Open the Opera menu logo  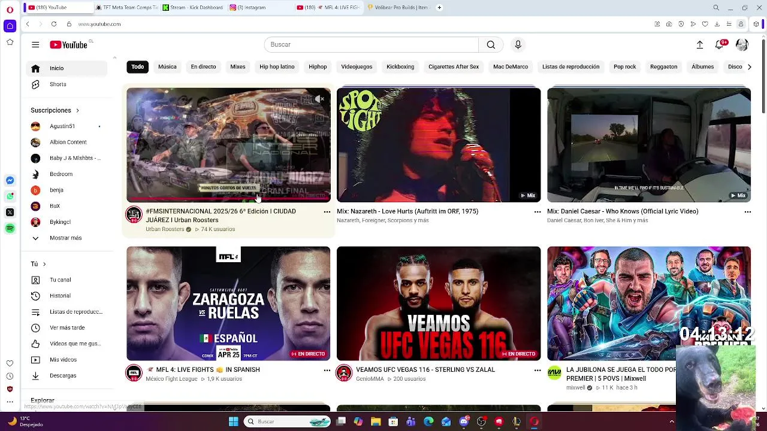tap(10, 10)
